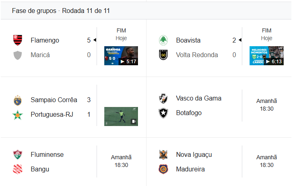Play the Flamengo 5-0 highlights video
293x186 pixels.
[x=121, y=56]
